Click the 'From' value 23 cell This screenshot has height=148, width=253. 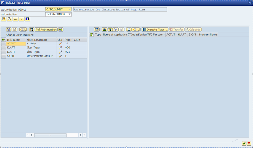pyautogui.click(x=76, y=44)
